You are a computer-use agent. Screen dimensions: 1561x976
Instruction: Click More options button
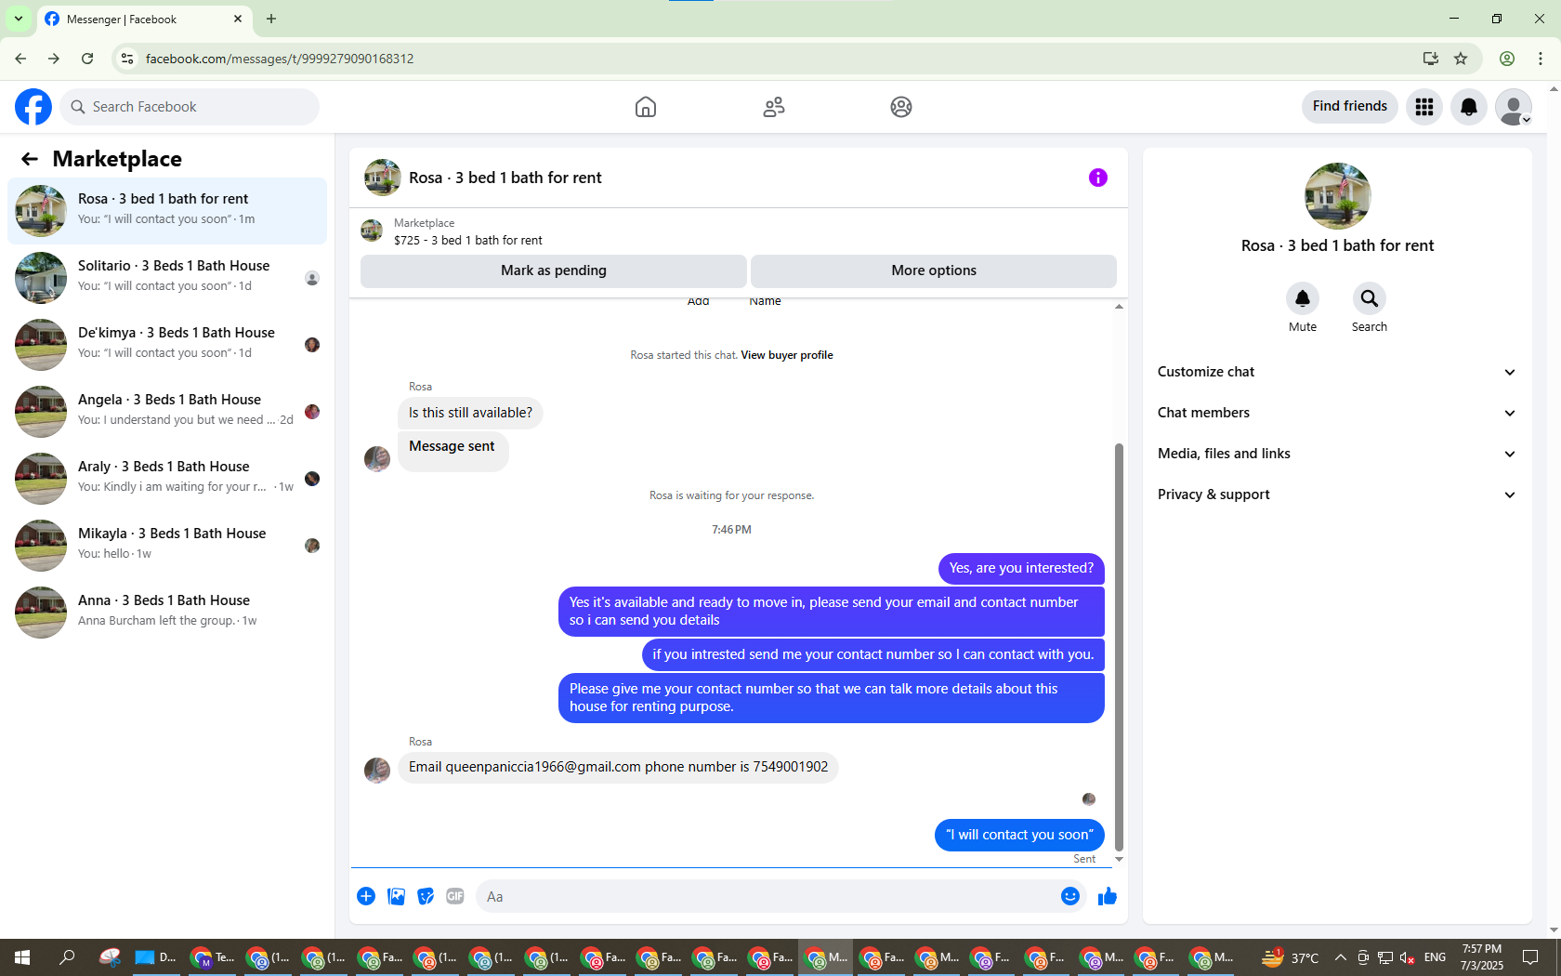(x=934, y=270)
